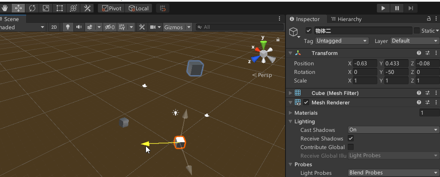The width and height of the screenshot is (440, 177).
Task: Select the Scale tool
Action: point(46,8)
